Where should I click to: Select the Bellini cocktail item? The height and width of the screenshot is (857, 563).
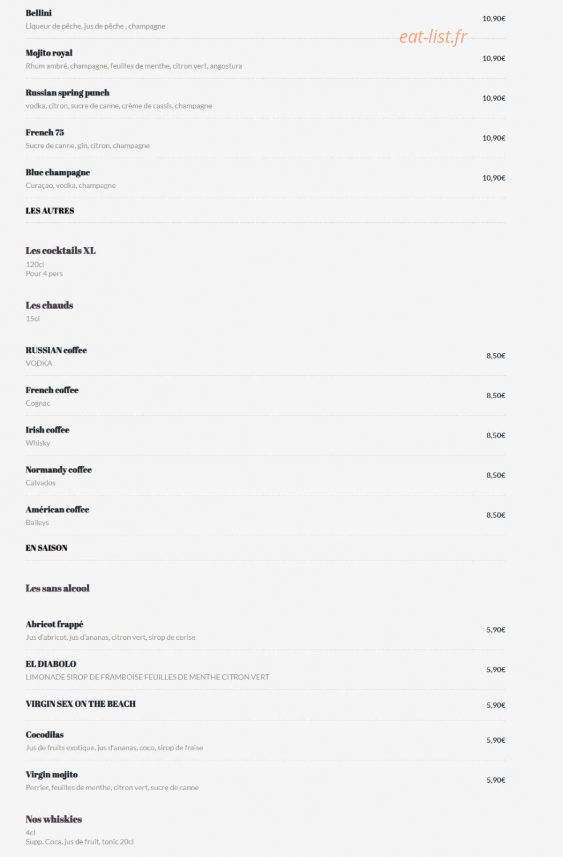pos(39,13)
